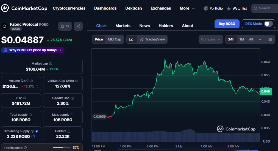Open Exchanges menu
This screenshot has height=151, width=278.
(x=161, y=8)
